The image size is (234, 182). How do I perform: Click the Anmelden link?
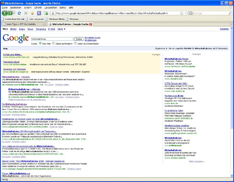coord(224,29)
